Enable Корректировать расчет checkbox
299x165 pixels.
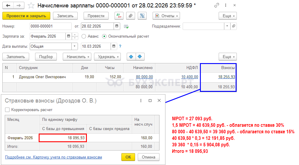tap(7, 110)
